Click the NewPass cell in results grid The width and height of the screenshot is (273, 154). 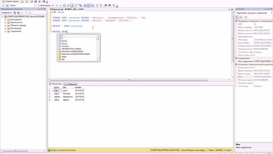coord(67,94)
